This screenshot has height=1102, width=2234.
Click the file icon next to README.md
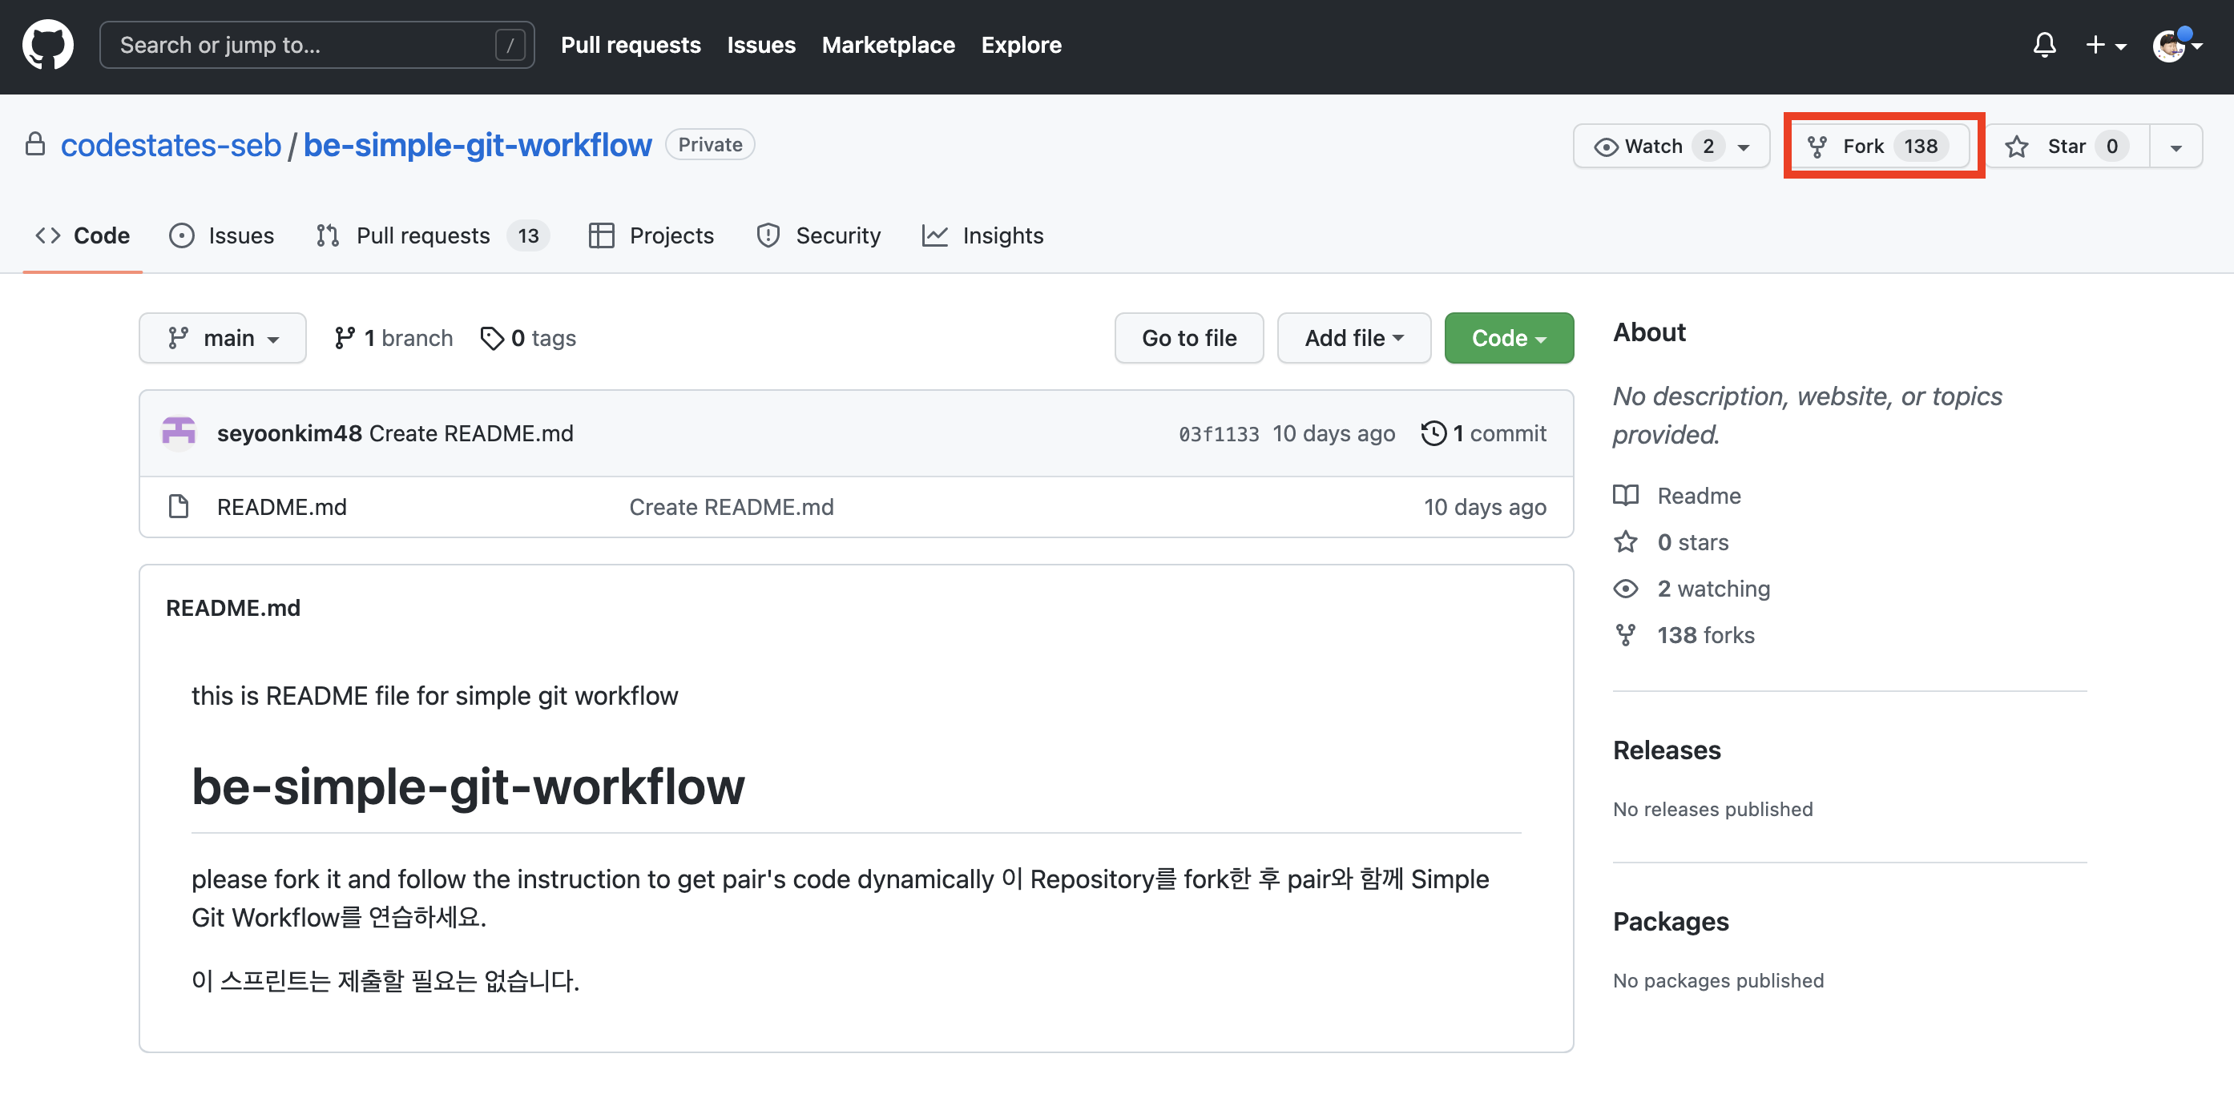click(x=179, y=506)
